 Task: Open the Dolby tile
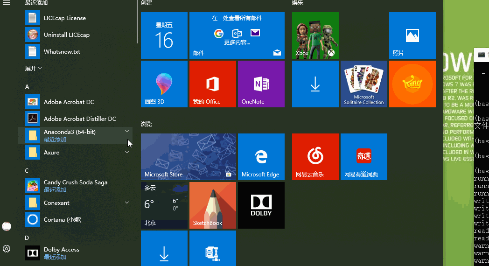pyautogui.click(x=261, y=205)
